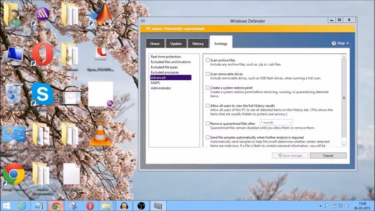375x211 pixels.
Task: Expand the Help dropdown menu
Action: tap(340, 43)
